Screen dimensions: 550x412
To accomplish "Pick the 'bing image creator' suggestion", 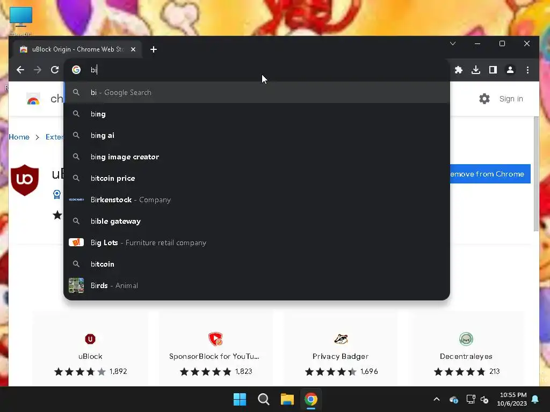I will pyautogui.click(x=257, y=157).
